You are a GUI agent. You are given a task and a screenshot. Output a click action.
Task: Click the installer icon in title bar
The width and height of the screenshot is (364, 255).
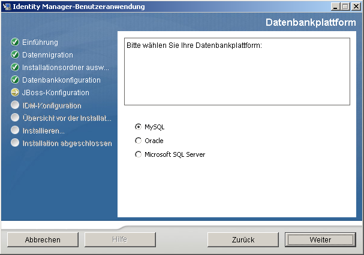(x=7, y=7)
